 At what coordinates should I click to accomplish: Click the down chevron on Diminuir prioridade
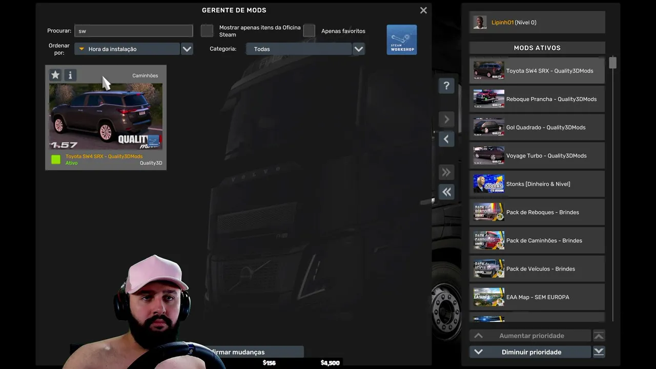(x=478, y=352)
